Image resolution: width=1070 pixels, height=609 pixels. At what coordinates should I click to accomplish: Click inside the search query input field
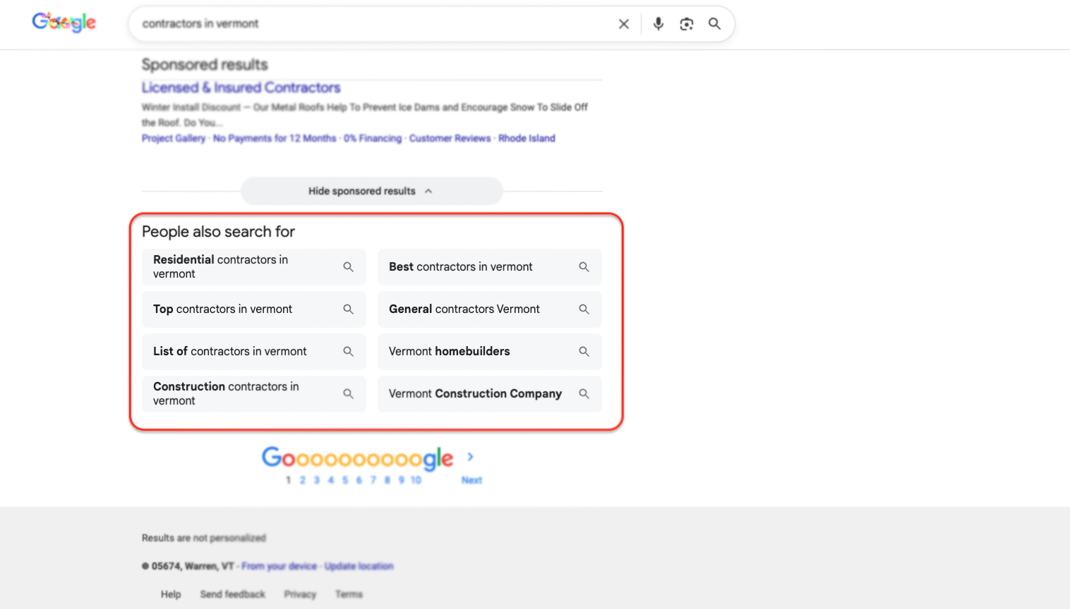coord(353,23)
